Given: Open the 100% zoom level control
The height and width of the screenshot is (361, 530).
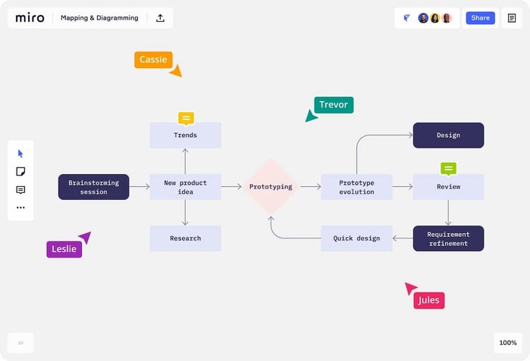Looking at the screenshot, I should pos(507,343).
